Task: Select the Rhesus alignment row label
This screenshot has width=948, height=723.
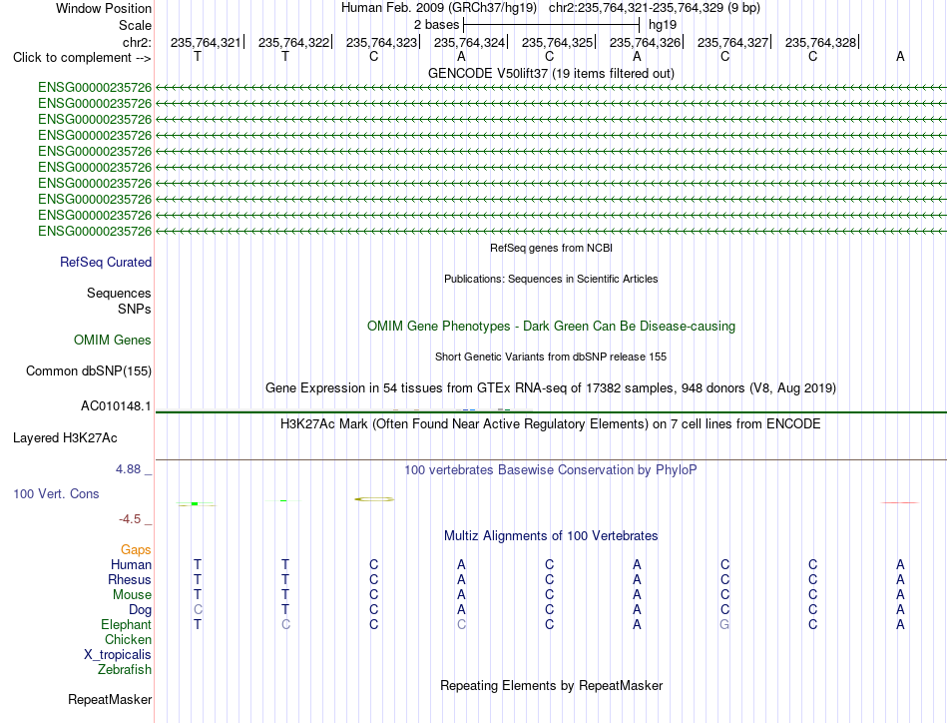Action: pyautogui.click(x=130, y=579)
